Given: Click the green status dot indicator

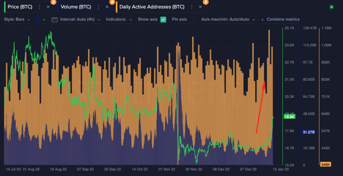Looking at the screenshot, I should coord(331,7).
